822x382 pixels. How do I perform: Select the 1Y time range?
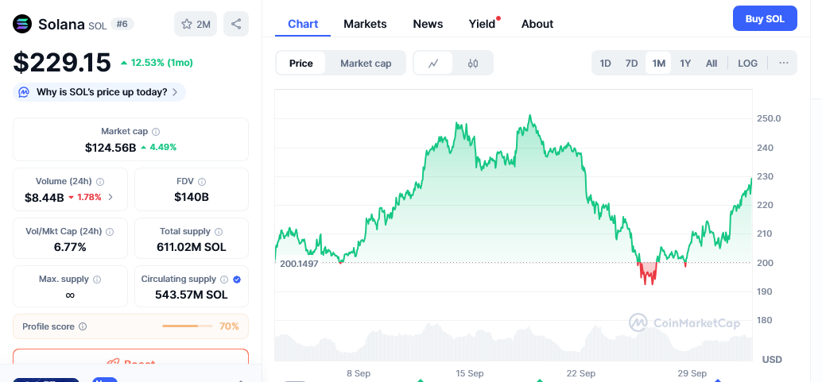click(685, 64)
